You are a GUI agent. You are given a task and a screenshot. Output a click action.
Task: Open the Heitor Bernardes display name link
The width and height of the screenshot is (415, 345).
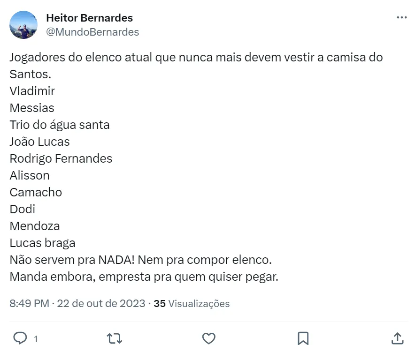(x=89, y=18)
